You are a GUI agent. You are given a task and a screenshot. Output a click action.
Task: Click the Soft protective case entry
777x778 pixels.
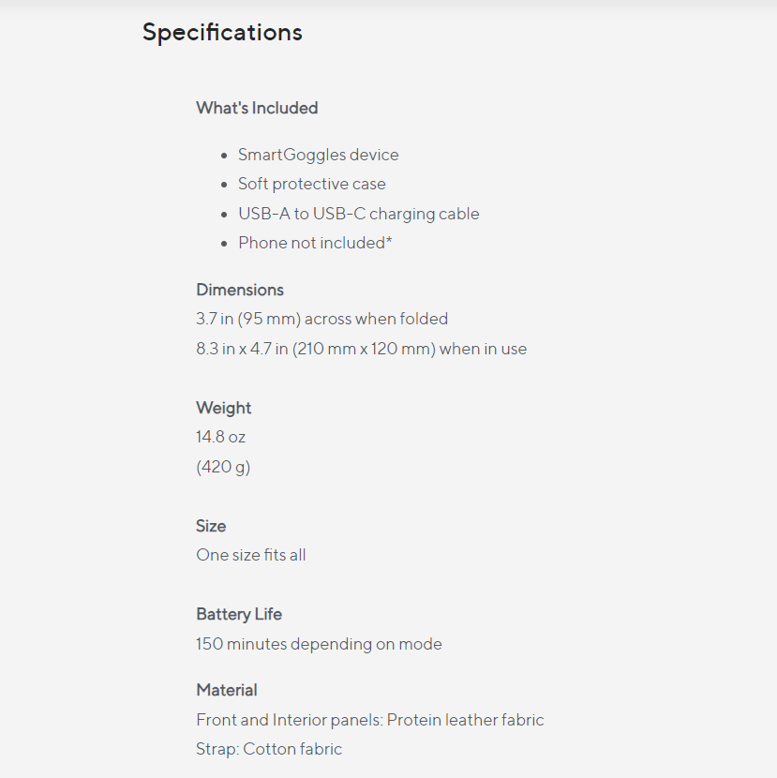tap(311, 184)
